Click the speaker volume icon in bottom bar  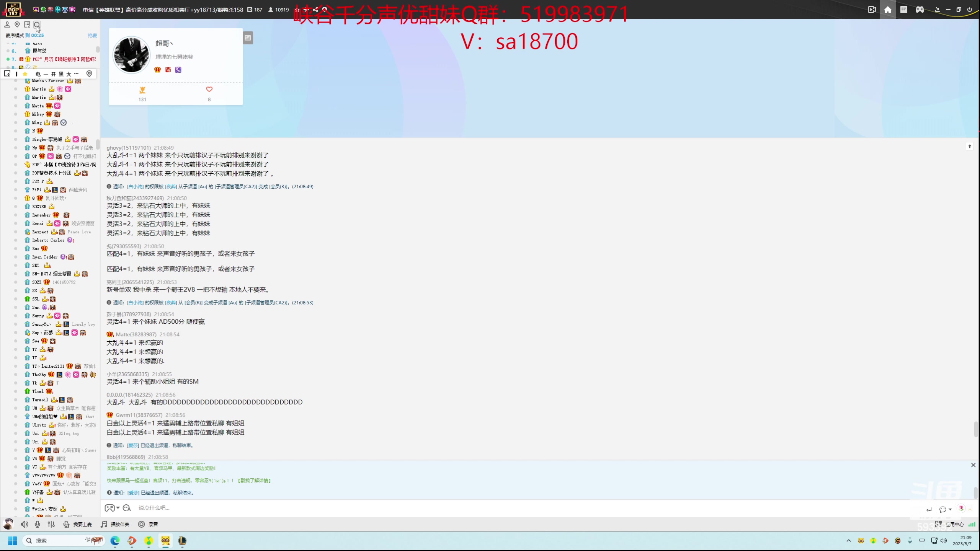point(24,524)
